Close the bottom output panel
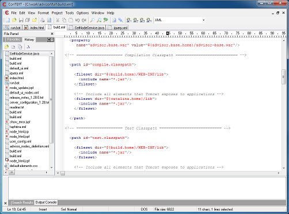The width and height of the screenshot is (289, 214). tap(5, 203)
